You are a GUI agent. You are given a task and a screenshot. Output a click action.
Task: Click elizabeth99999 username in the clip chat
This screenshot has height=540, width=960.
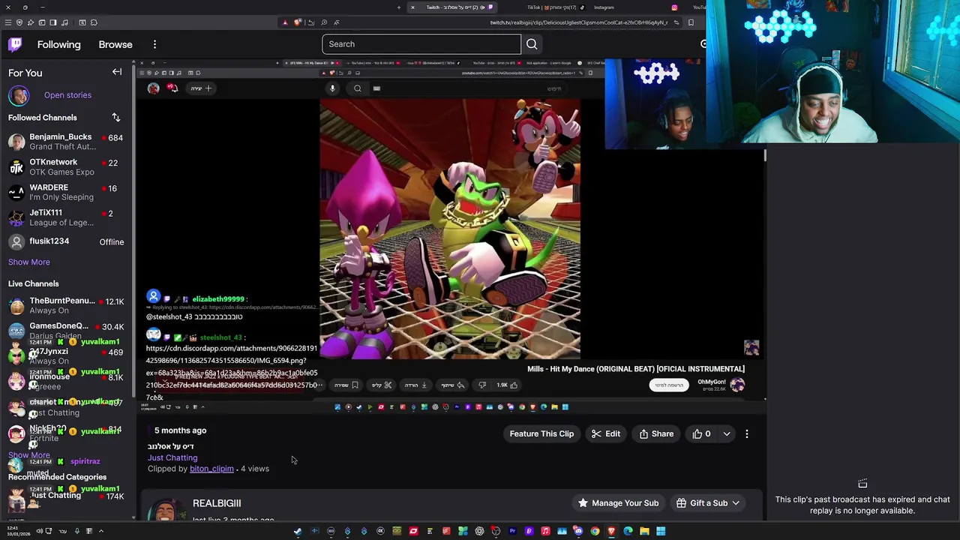click(218, 299)
